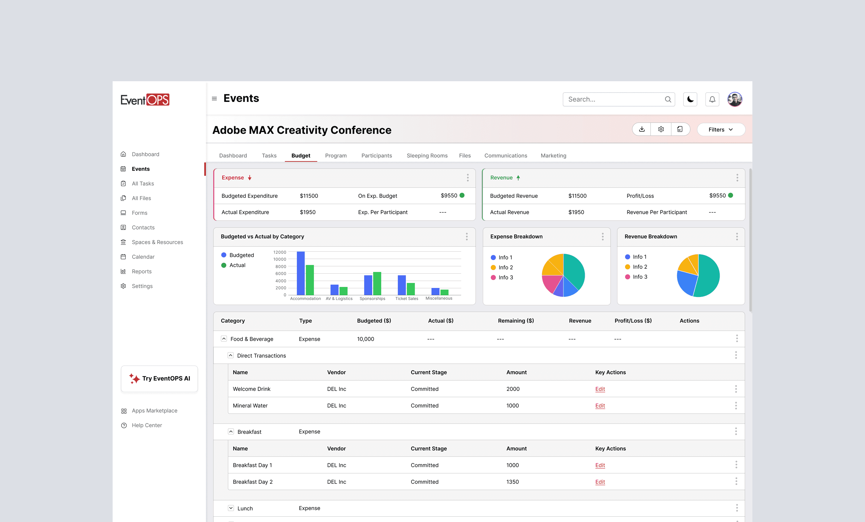This screenshot has height=522, width=865.
Task: Toggle the Budgeted series legend in chart
Action: [x=237, y=255]
